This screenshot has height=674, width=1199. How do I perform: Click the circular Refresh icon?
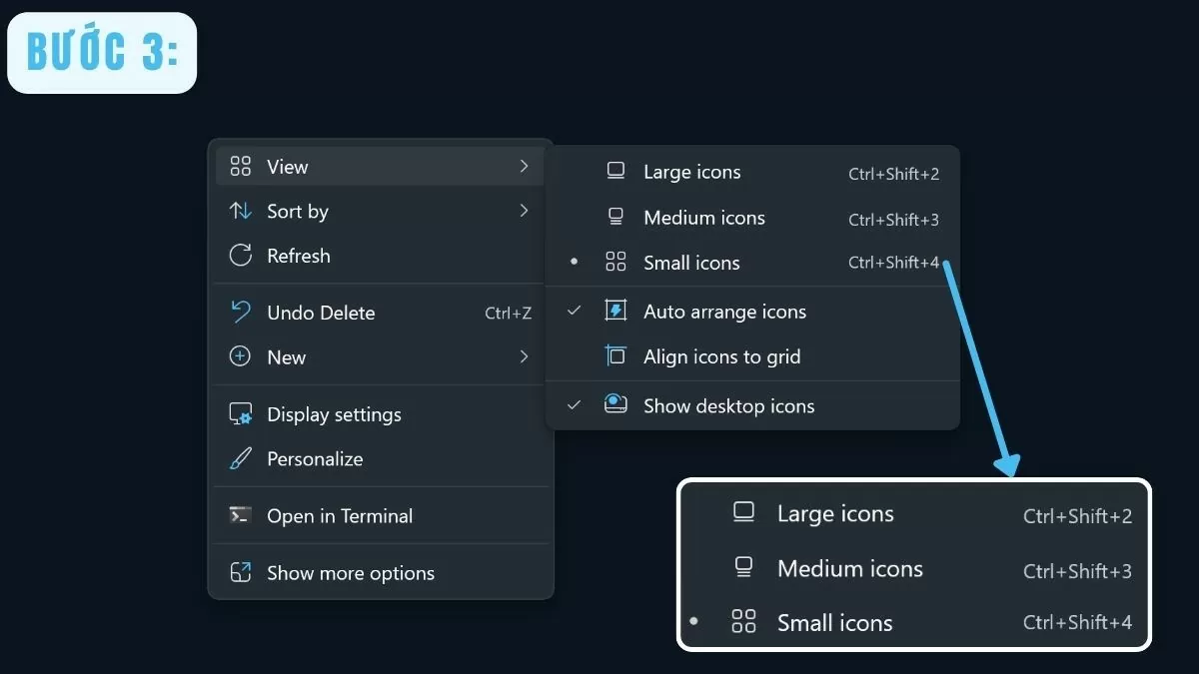coord(240,256)
